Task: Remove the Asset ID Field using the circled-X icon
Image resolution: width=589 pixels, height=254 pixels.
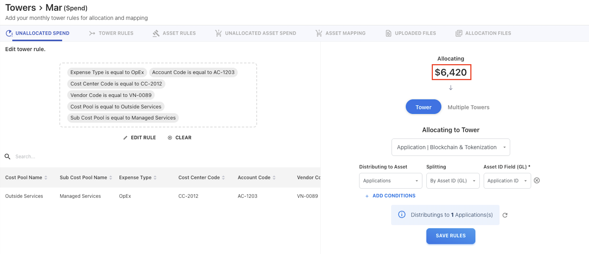Action: pos(537,181)
